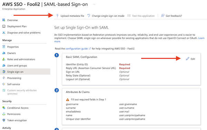The image size is (207, 130).
Task: Open the Deployment Plan page
Action: pos(17,26)
